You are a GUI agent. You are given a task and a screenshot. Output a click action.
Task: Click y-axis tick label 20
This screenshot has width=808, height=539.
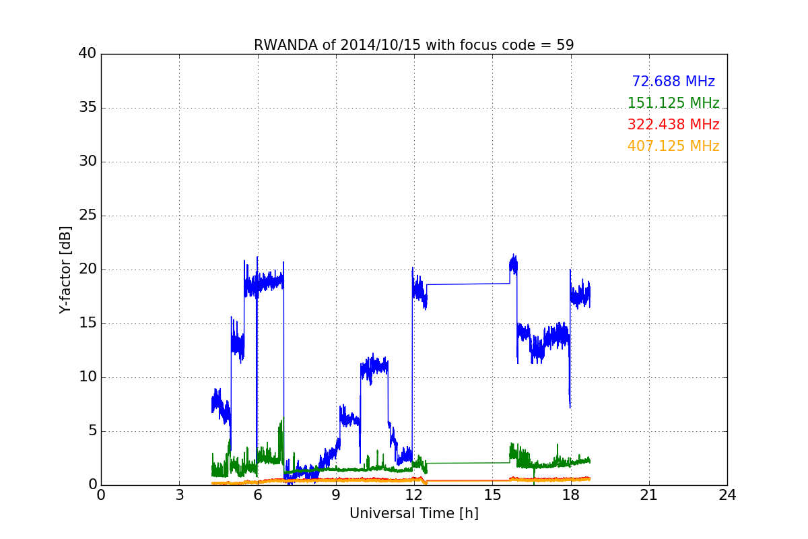pyautogui.click(x=88, y=269)
